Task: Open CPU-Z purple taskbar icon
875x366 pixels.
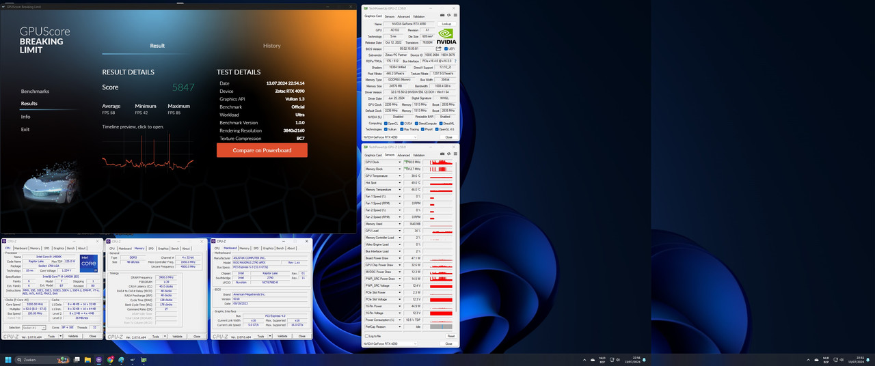Action: (x=98, y=360)
